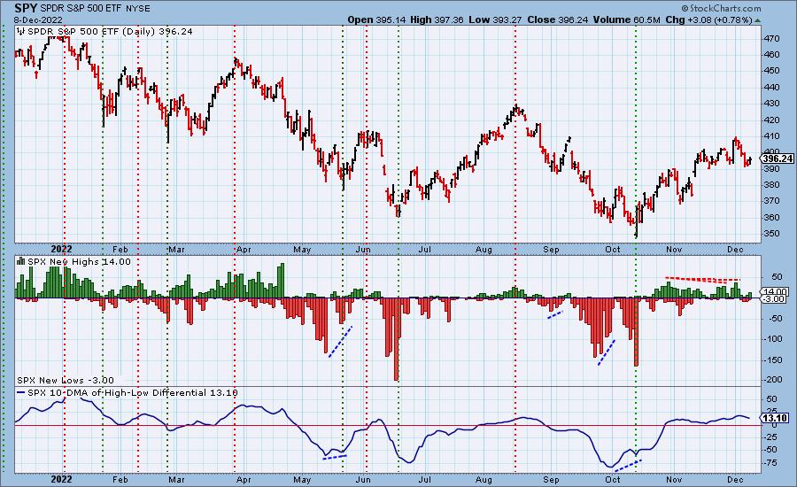Viewport: 797px width, 487px height.
Task: Click the 430 price axis label
Action: (771, 104)
